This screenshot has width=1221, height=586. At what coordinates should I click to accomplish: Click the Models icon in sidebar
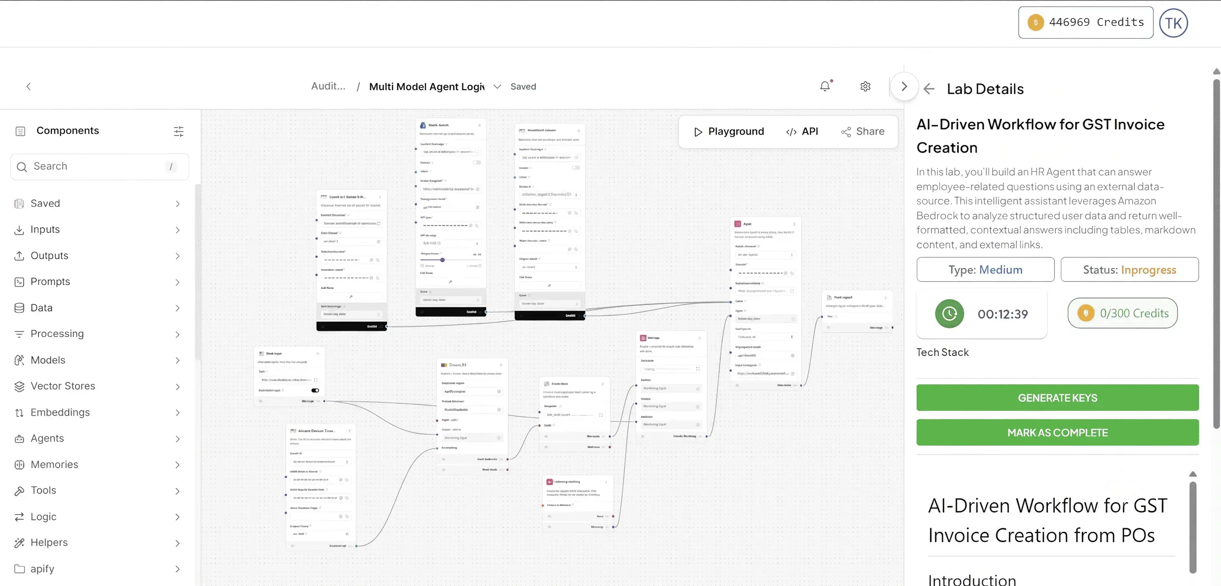click(x=19, y=360)
